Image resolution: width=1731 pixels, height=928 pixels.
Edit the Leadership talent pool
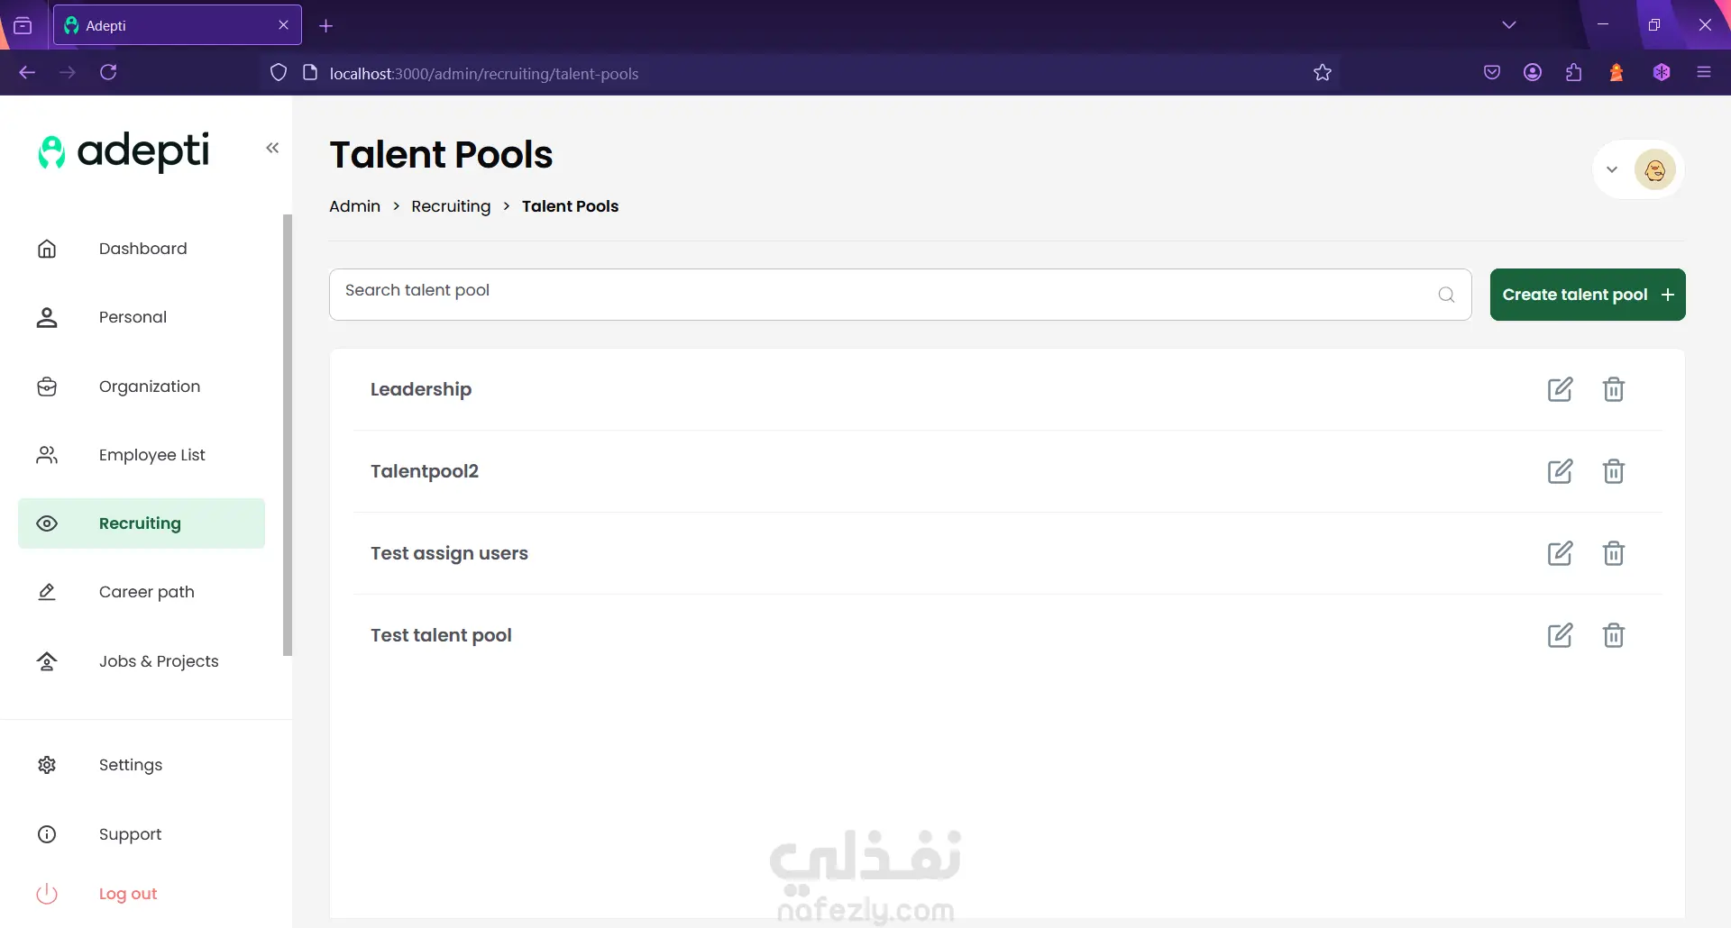click(1560, 389)
